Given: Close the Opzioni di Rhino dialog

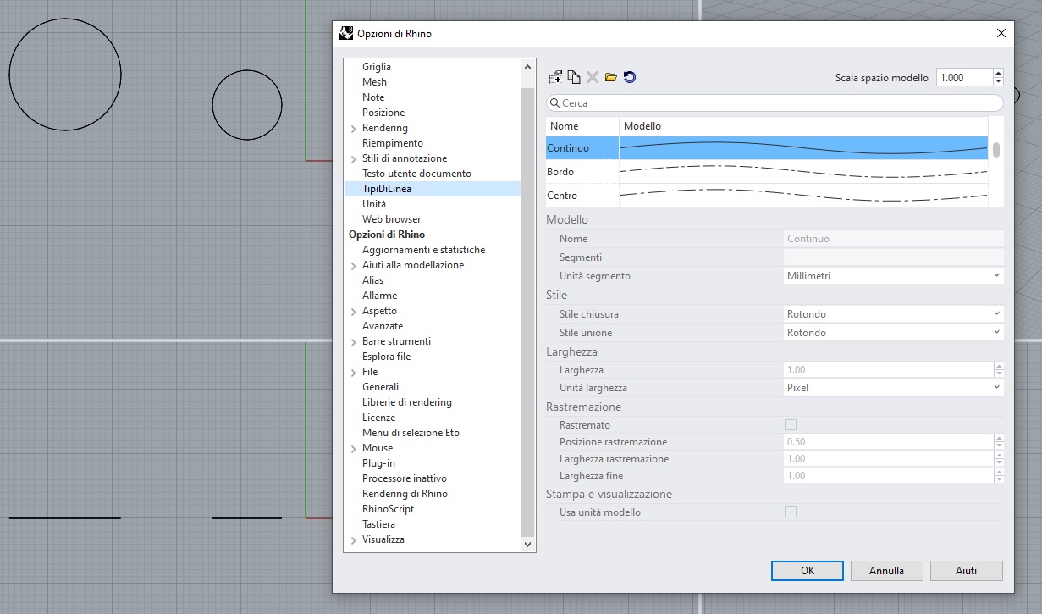Looking at the screenshot, I should tap(1001, 33).
